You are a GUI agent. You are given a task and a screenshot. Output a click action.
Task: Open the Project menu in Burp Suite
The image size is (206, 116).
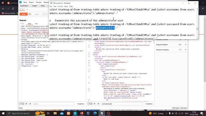(x=31, y=2)
